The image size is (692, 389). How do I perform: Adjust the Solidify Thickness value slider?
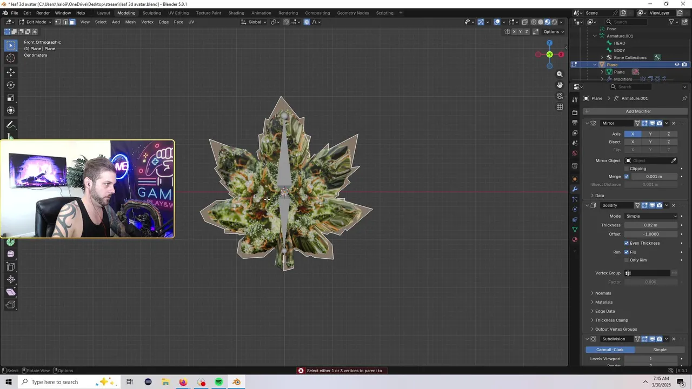point(650,225)
